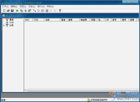Select the 通道 tree node

tap(11, 20)
